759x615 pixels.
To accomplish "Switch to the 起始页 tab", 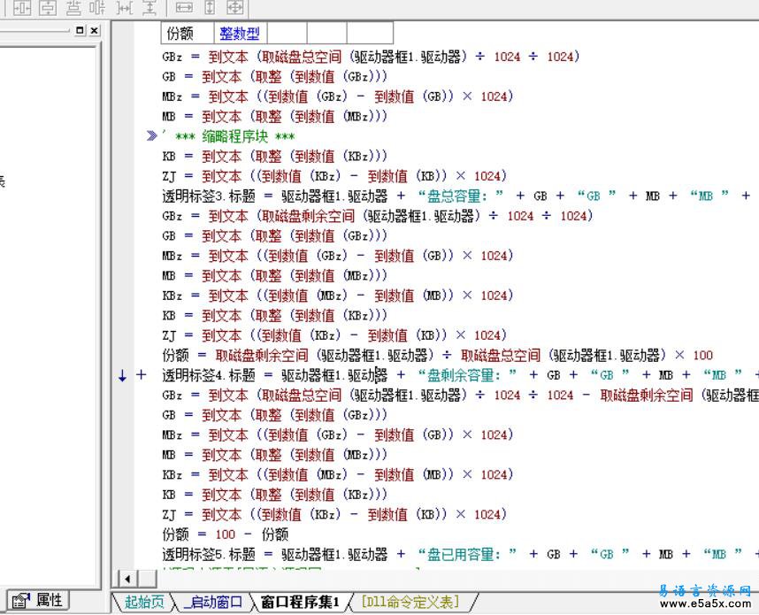I will [144, 602].
